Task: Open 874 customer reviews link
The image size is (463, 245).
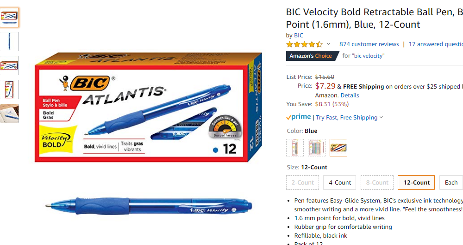Action: [369, 44]
